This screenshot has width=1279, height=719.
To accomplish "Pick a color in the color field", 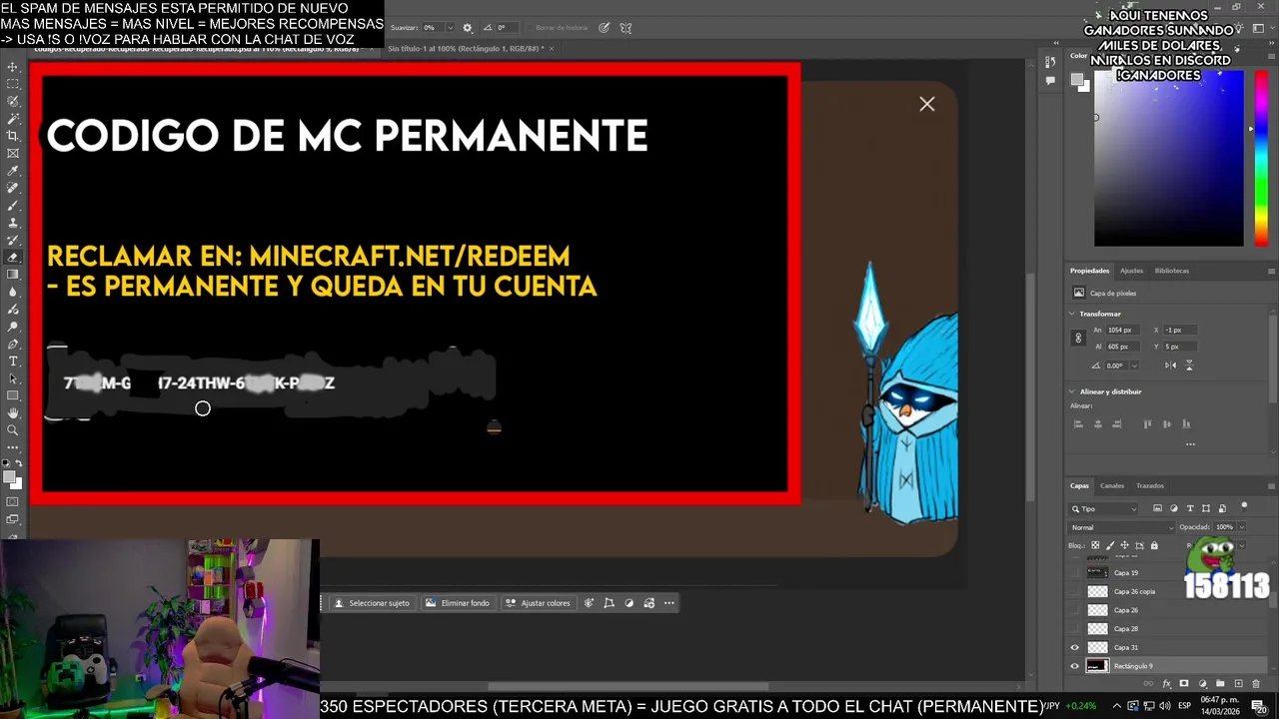I will point(1169,158).
